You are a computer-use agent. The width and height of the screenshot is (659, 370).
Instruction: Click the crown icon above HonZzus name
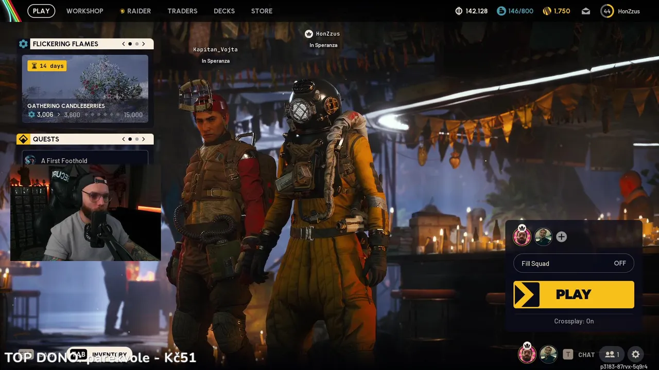click(x=309, y=33)
